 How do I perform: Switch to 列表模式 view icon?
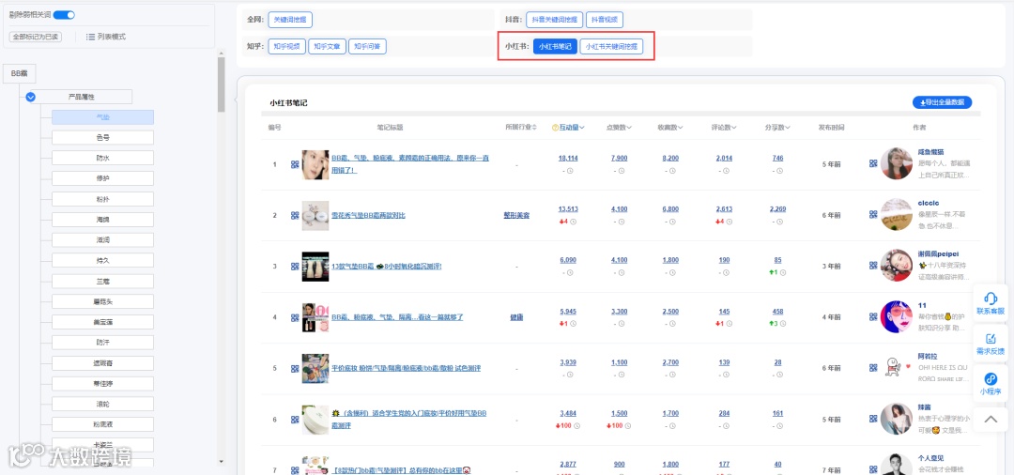click(x=90, y=37)
